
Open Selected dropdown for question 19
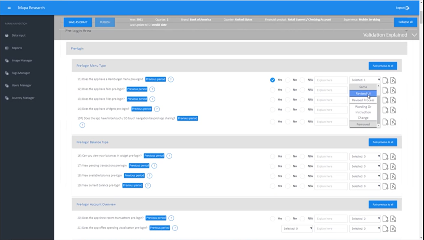pyautogui.click(x=365, y=186)
